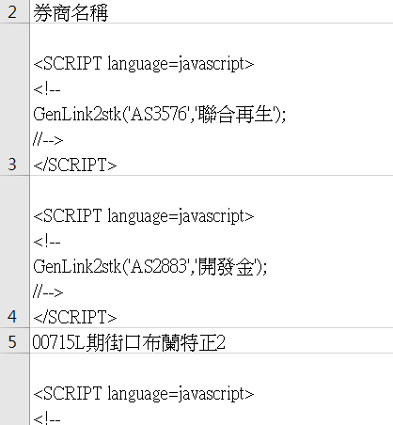The width and height of the screenshot is (393, 425).
Task: Click the cell with GenLink2stk('AS2883','開發金')
Action: (212, 252)
